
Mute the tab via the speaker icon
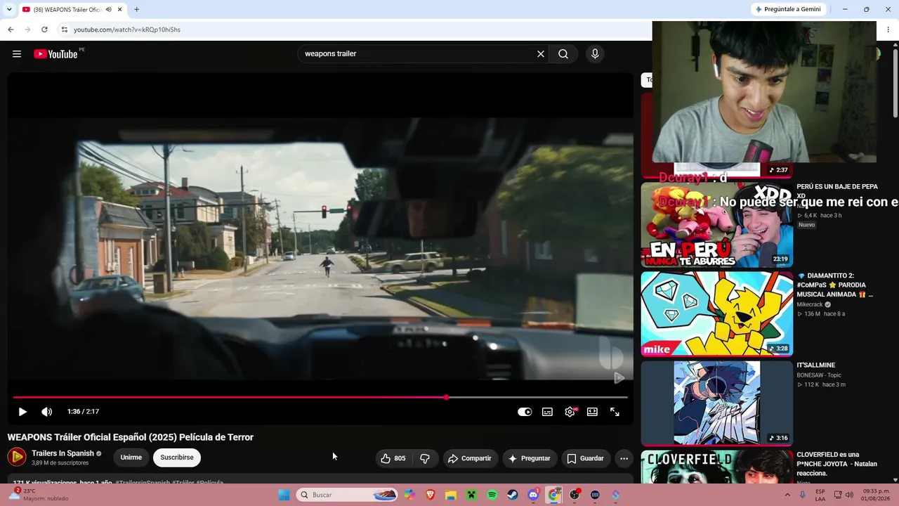[x=108, y=9]
